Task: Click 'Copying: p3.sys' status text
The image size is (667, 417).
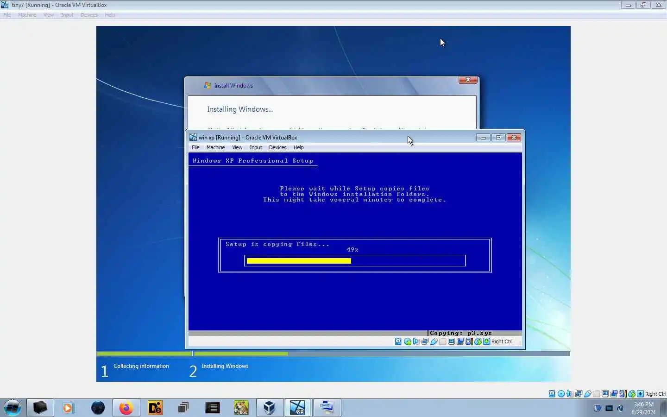Action: pyautogui.click(x=461, y=333)
